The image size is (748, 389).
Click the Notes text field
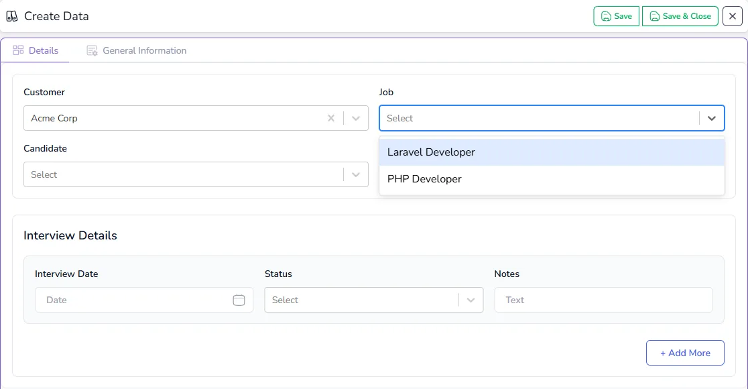tap(603, 300)
